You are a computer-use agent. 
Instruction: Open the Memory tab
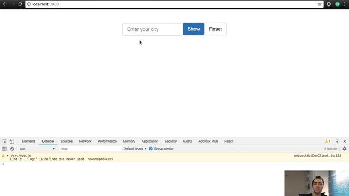[129, 142]
